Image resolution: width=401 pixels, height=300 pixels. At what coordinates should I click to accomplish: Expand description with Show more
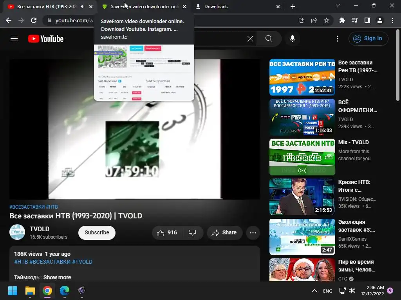tap(57, 277)
